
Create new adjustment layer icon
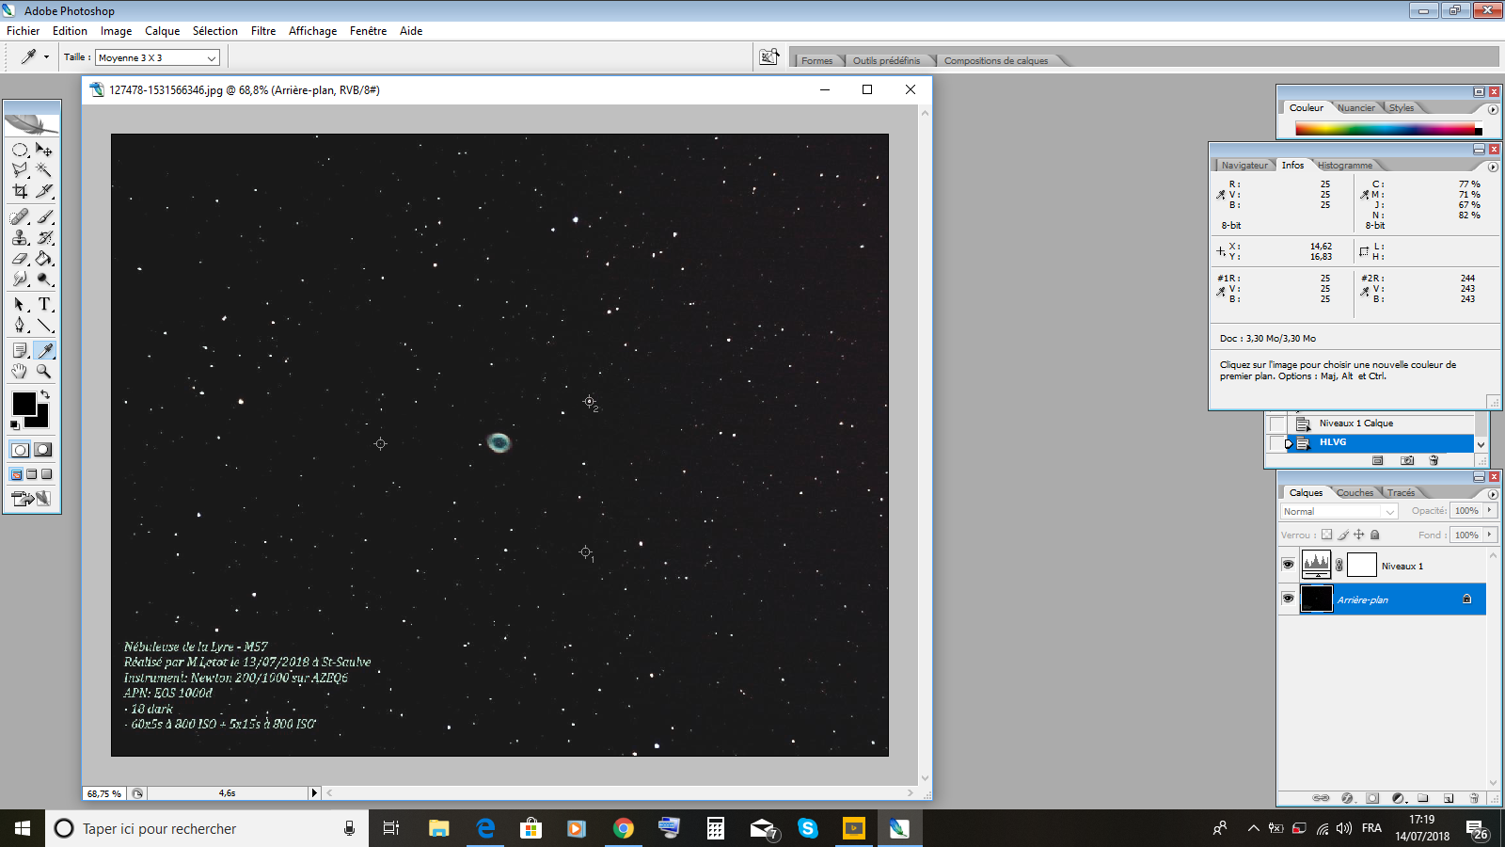(x=1398, y=798)
